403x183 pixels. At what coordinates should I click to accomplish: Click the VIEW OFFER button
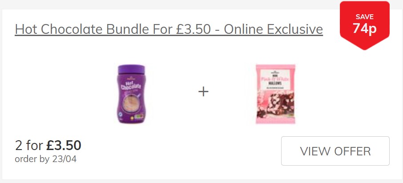point(335,151)
